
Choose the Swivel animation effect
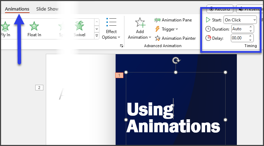coord(79,29)
